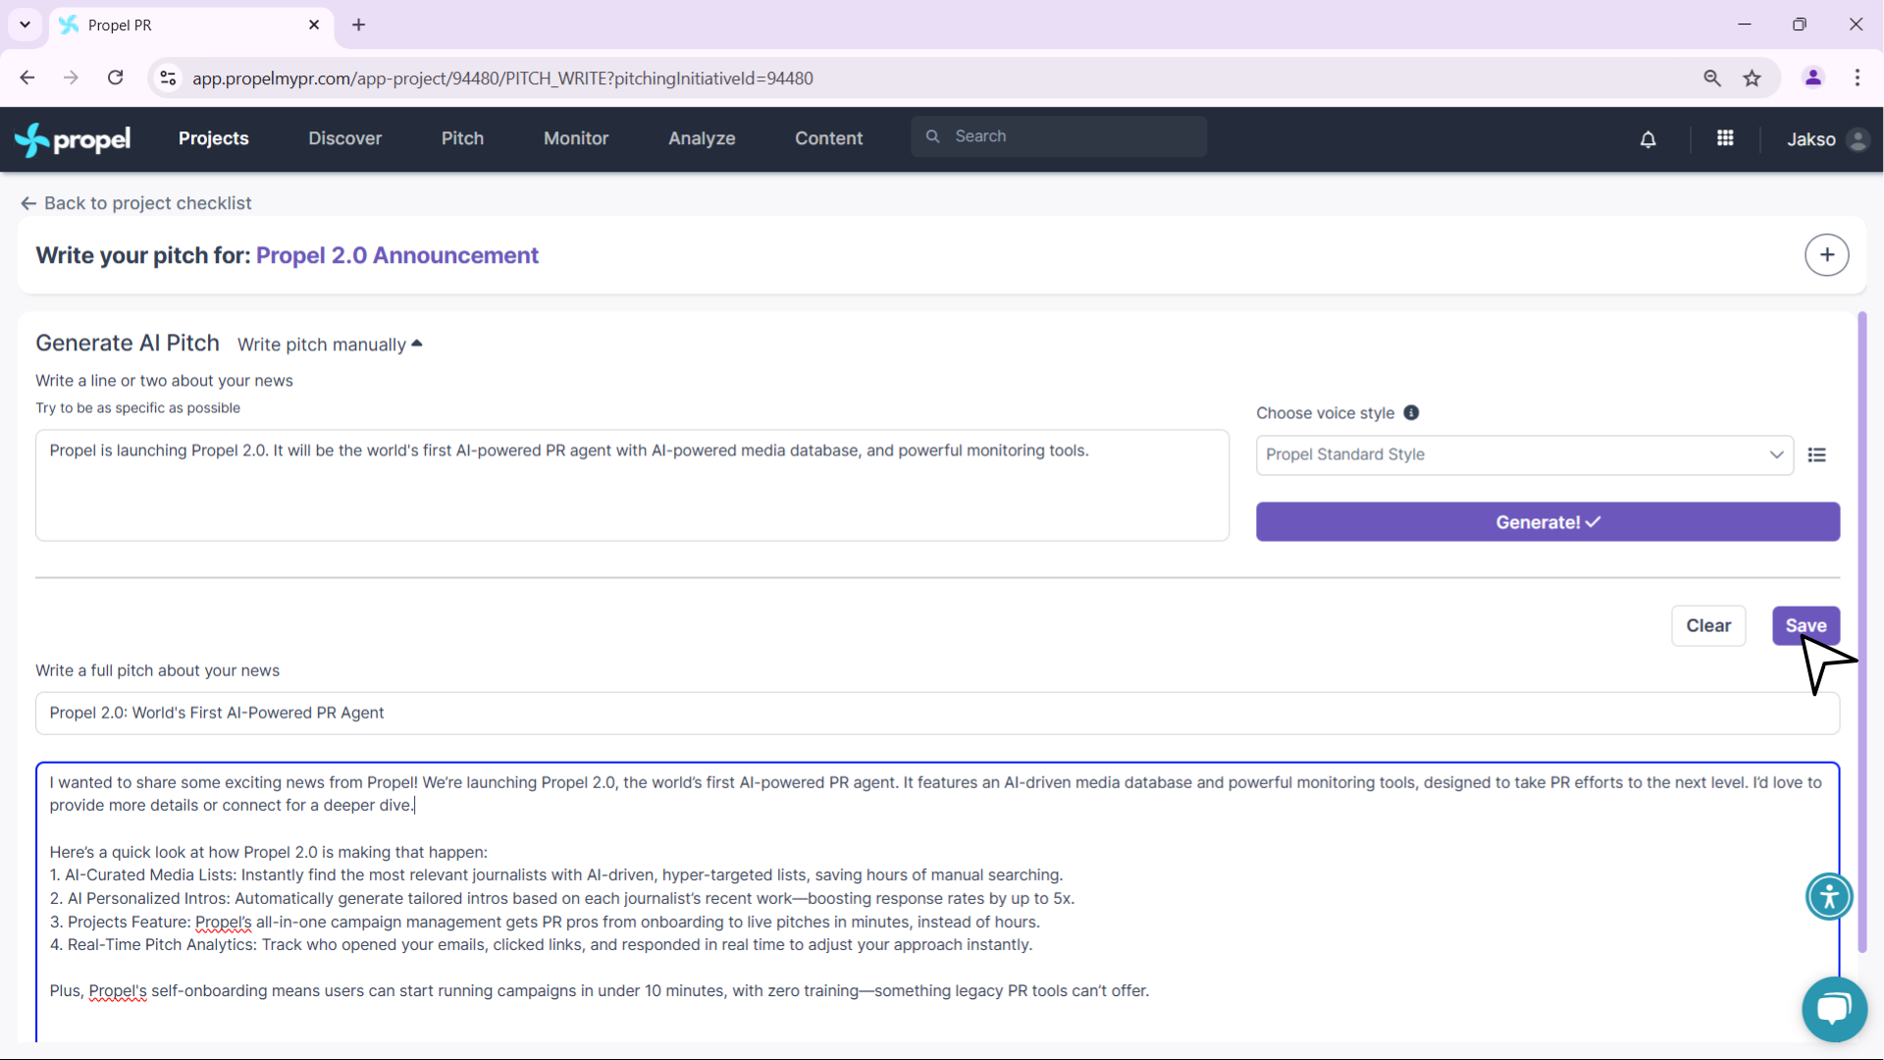Click the '1. AI-Curated Media Lists' line
Image resolution: width=1884 pixels, height=1060 pixels.
coord(556,875)
